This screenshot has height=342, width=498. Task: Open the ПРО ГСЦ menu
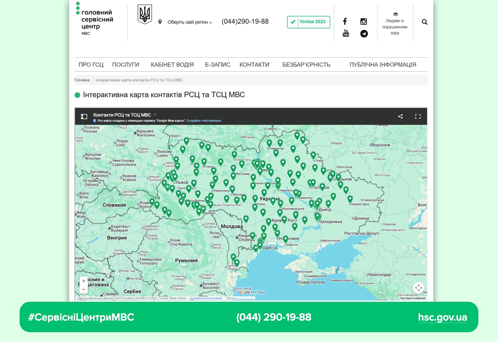click(x=91, y=65)
